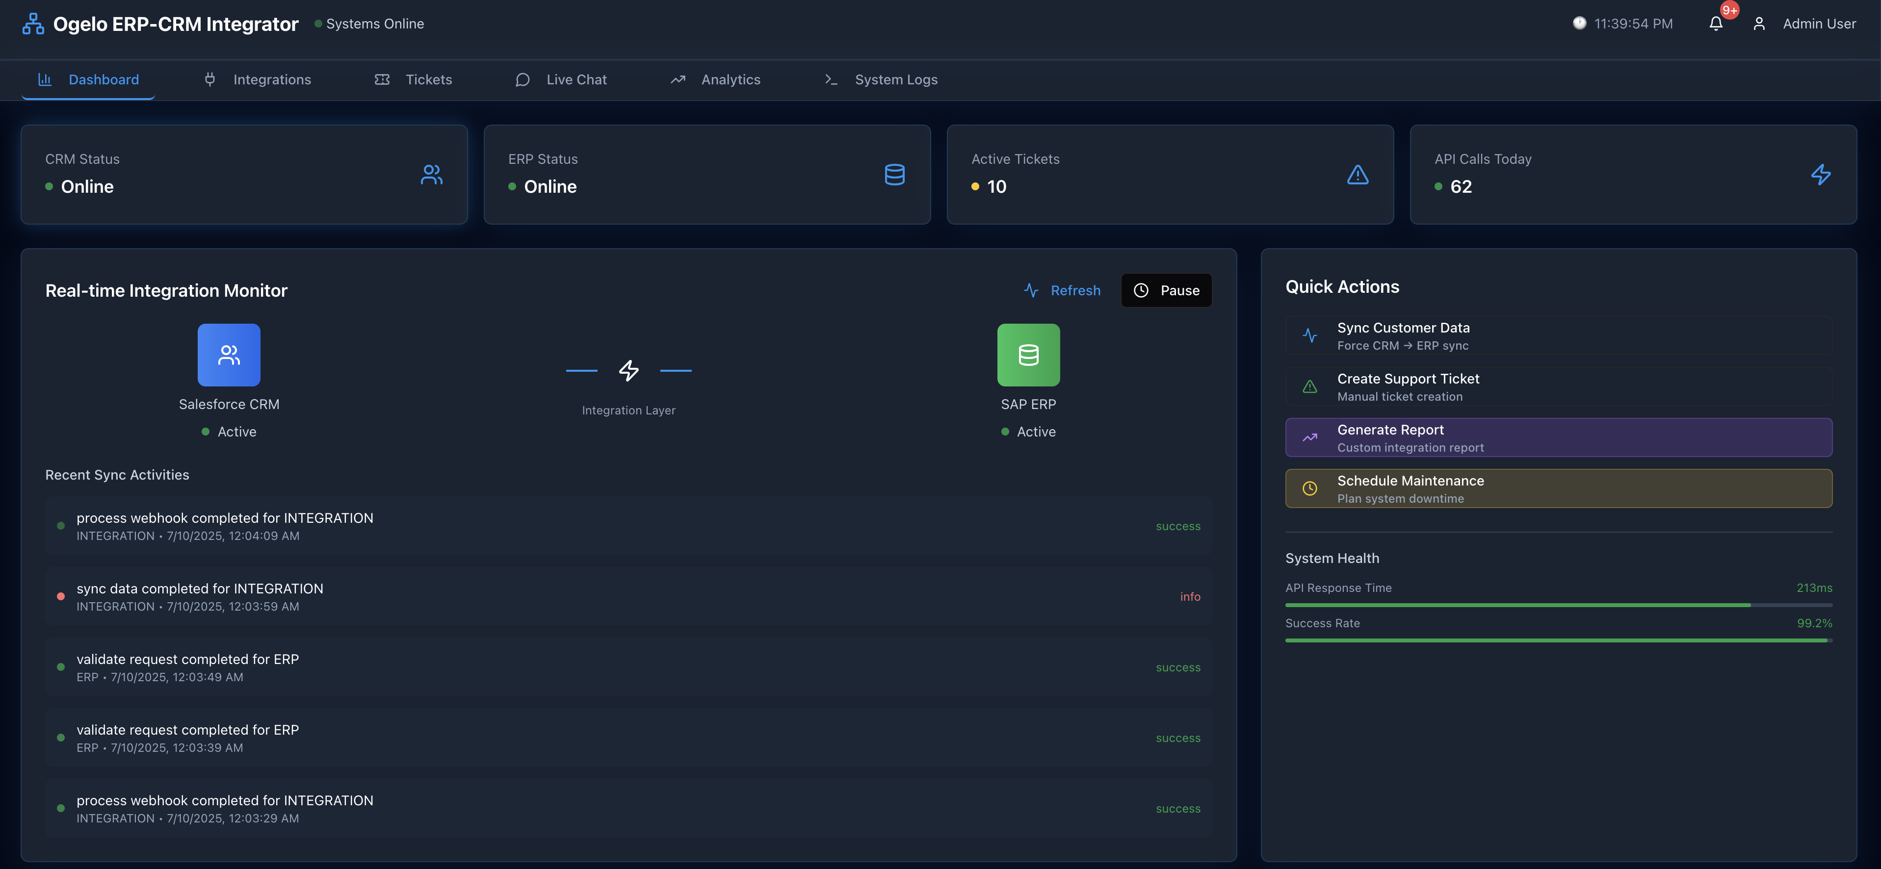This screenshot has height=869, width=1881.
Task: Click the ERP Status database icon
Action: (x=894, y=175)
